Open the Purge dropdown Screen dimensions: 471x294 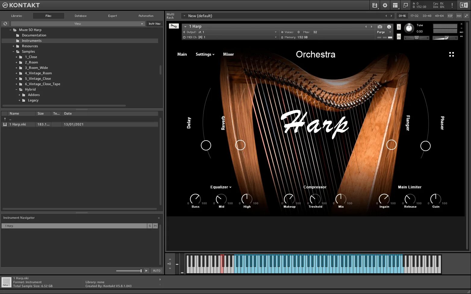pos(384,32)
